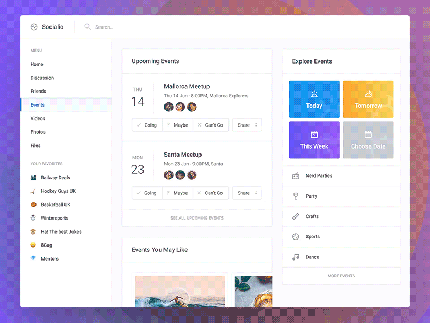Click the Railway Deals favorite icon
Screen dimensions: 430x323
point(33,178)
